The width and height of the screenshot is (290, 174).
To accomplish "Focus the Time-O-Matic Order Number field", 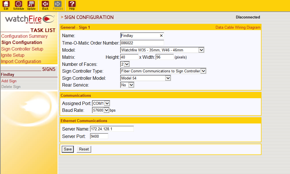I will click(142, 43).
